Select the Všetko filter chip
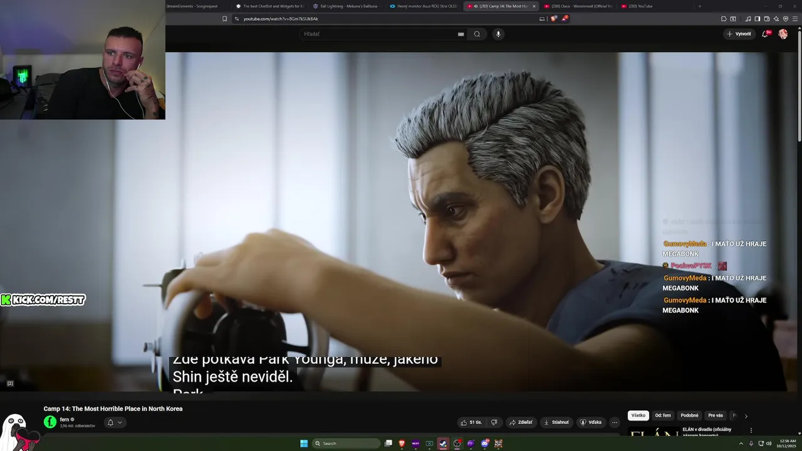 pos(638,415)
